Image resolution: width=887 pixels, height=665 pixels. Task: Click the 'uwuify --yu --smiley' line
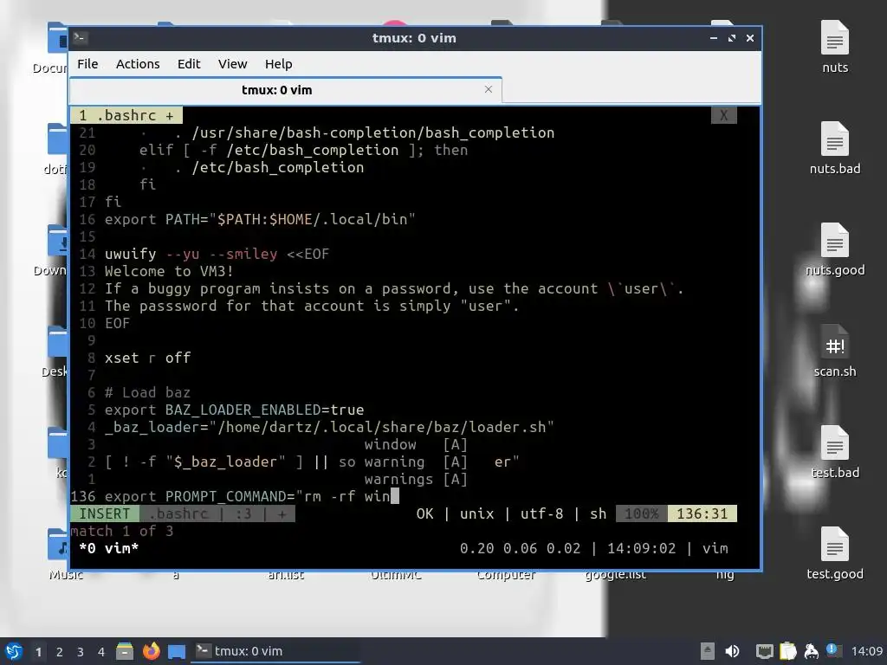pos(217,254)
